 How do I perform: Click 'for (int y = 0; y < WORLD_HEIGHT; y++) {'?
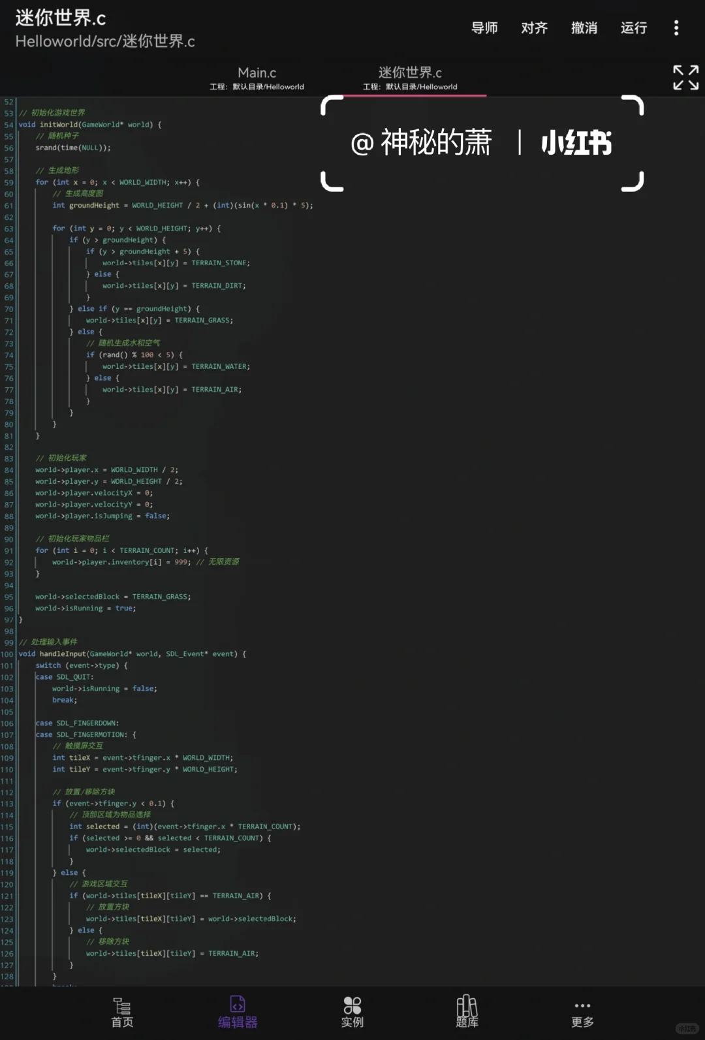click(136, 228)
